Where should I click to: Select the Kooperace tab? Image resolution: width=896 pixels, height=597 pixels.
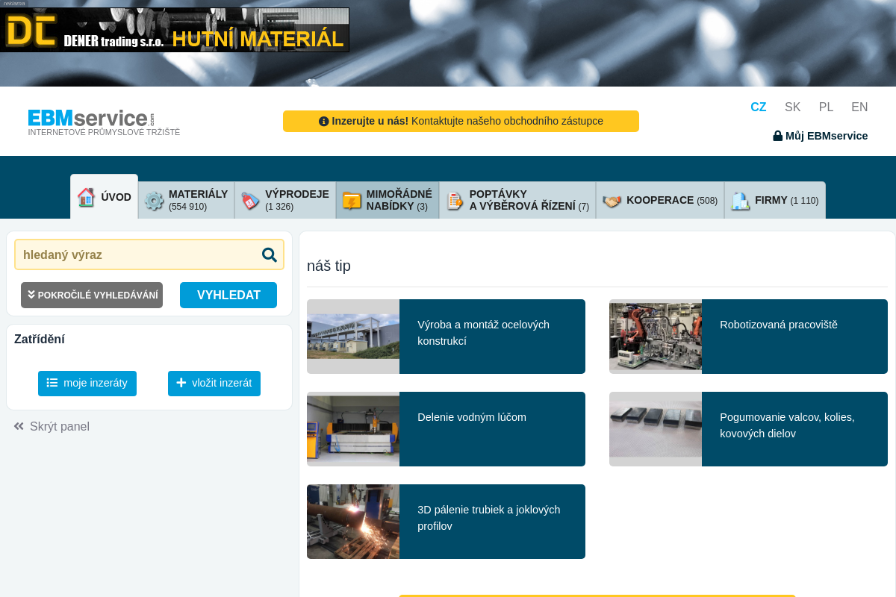click(x=660, y=201)
